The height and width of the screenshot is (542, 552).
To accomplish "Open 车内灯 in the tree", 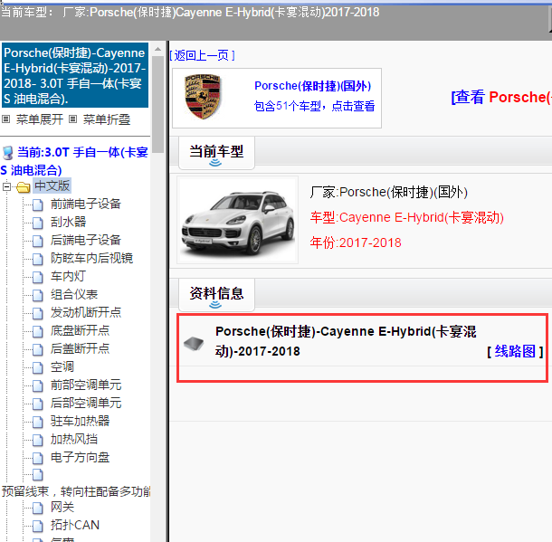I will click(68, 277).
